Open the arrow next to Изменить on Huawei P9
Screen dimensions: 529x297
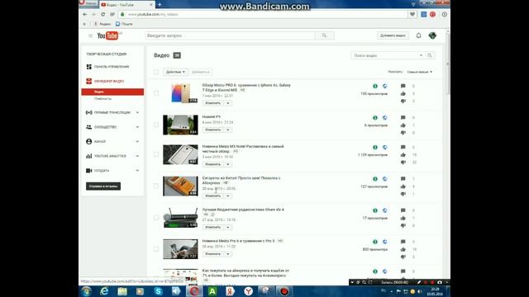coord(228,130)
